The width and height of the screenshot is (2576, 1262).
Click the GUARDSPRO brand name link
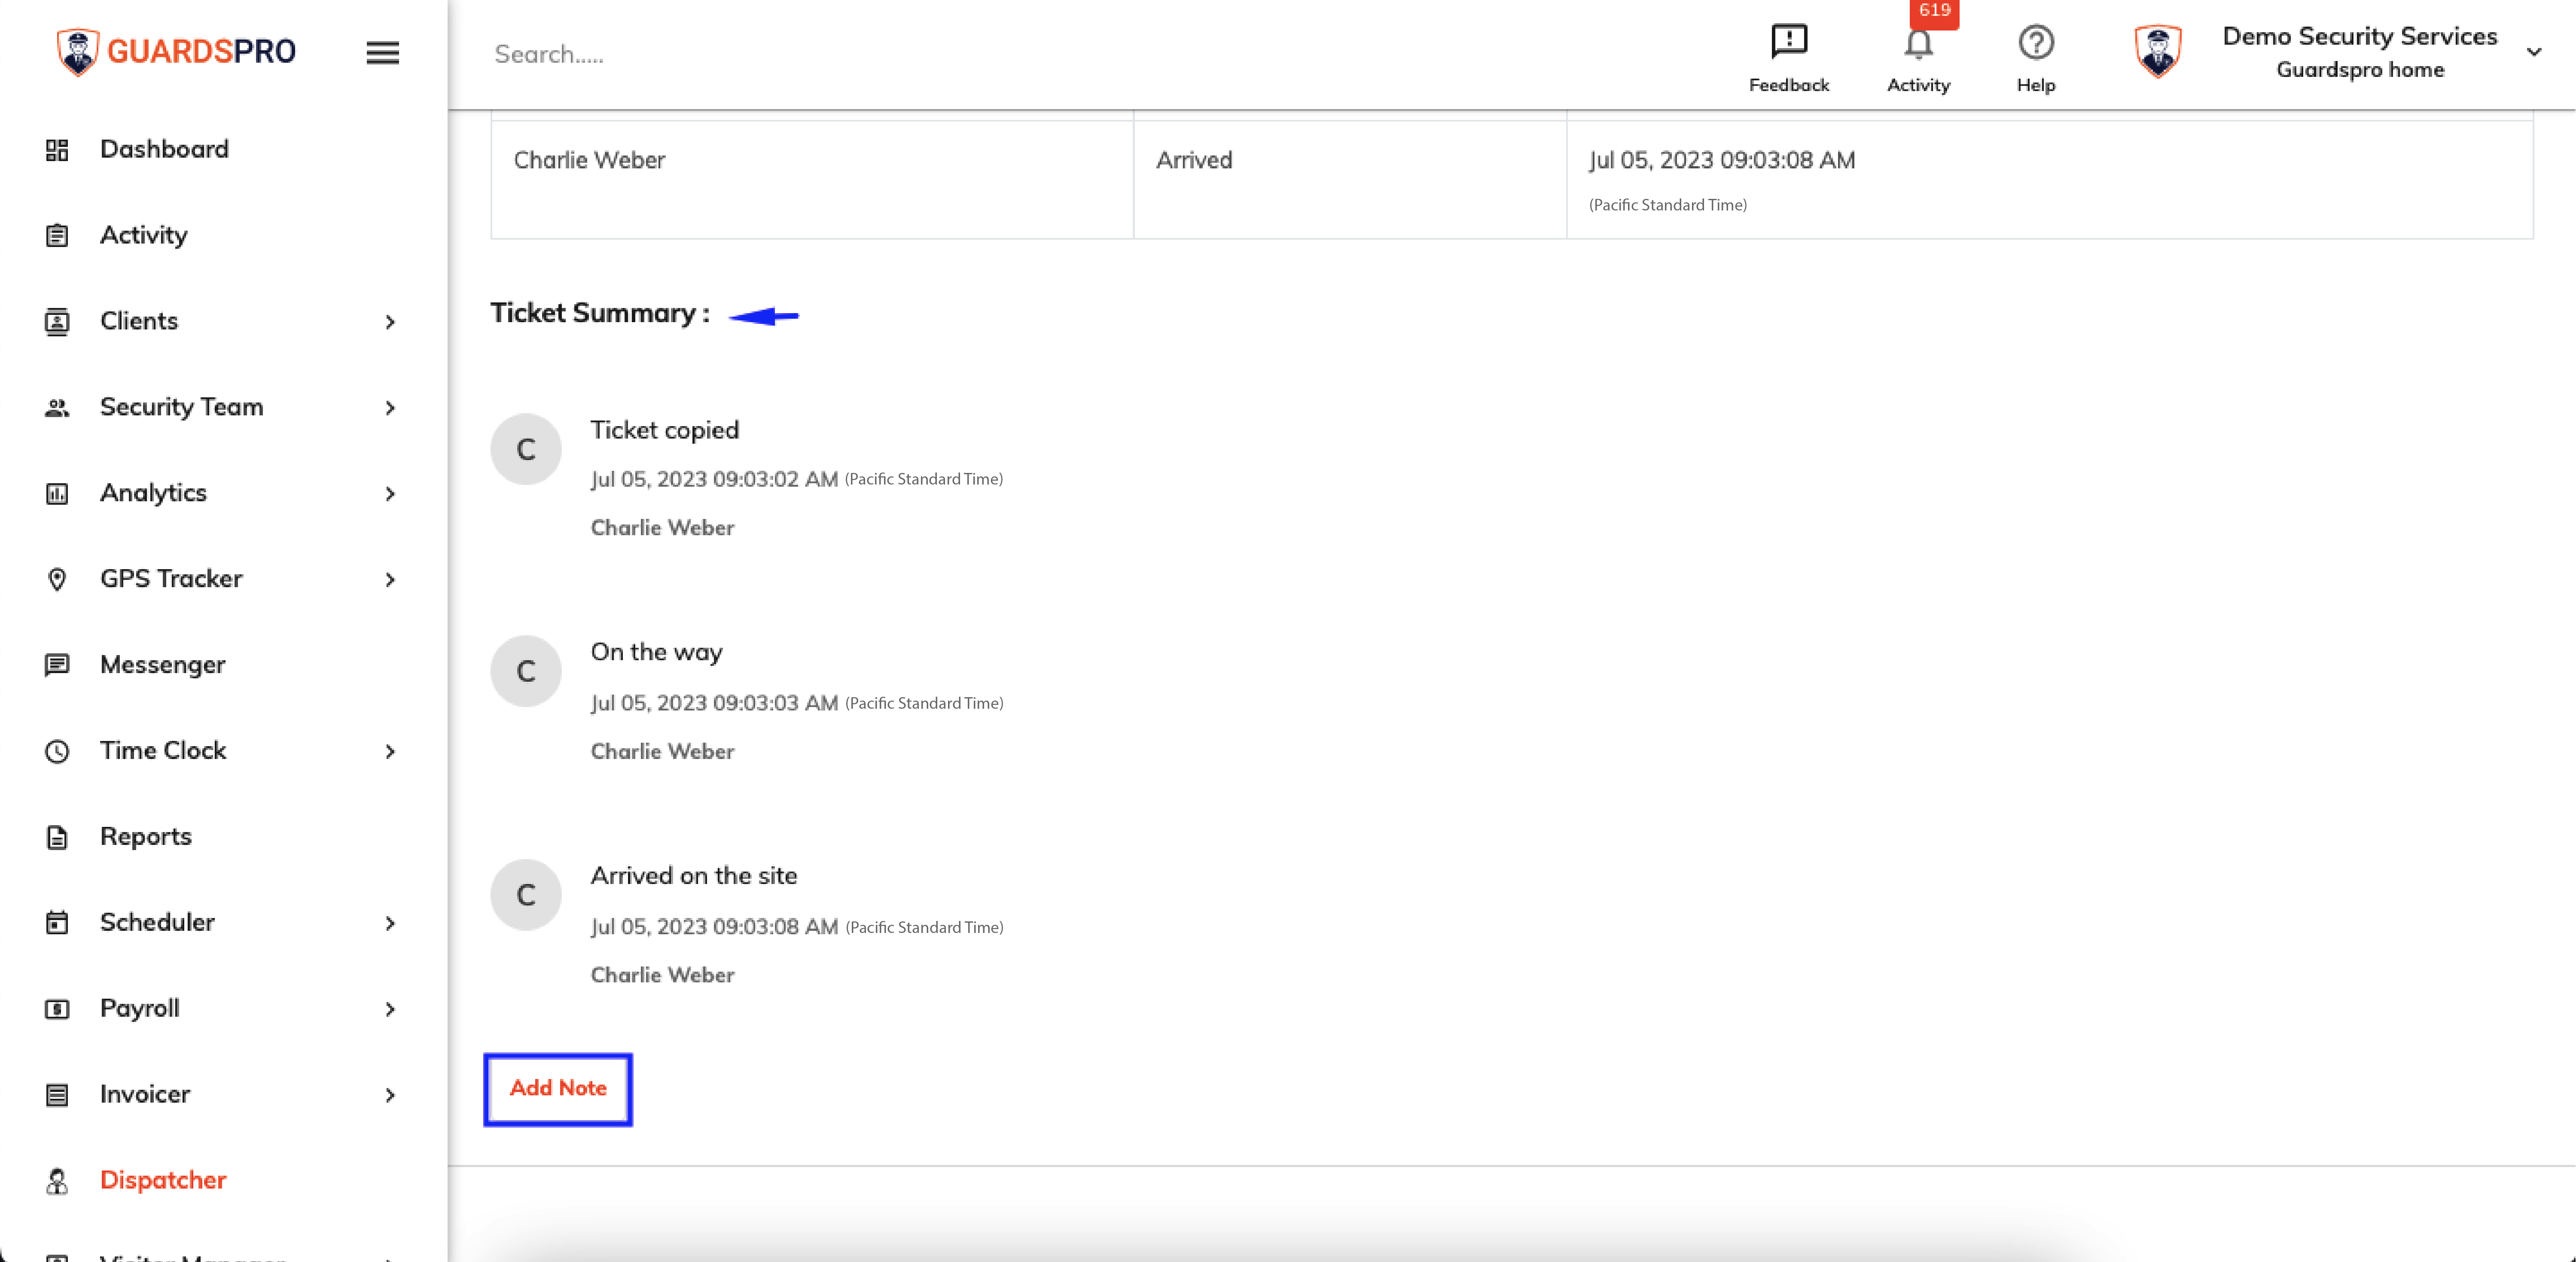coord(201,51)
